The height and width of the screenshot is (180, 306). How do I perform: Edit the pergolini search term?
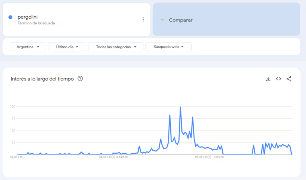tap(27, 17)
